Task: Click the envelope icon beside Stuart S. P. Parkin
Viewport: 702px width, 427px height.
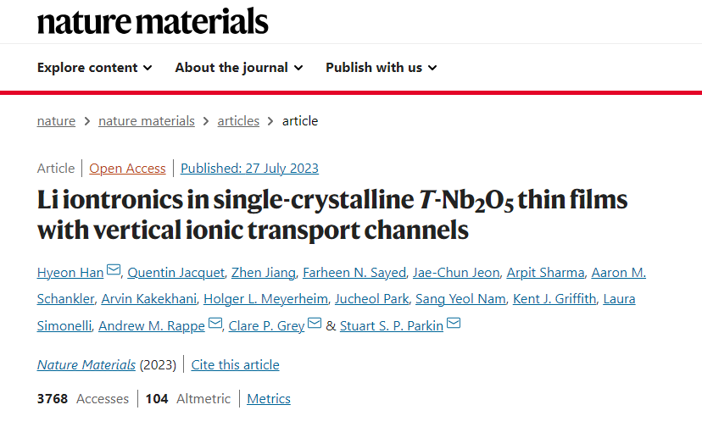Action: click(x=454, y=323)
